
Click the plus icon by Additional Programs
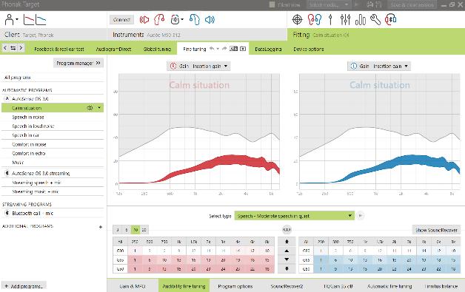tap(101, 227)
